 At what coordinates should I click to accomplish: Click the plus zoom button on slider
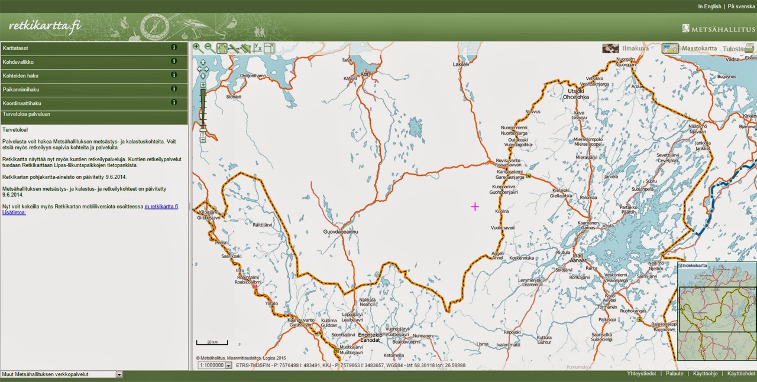(203, 85)
